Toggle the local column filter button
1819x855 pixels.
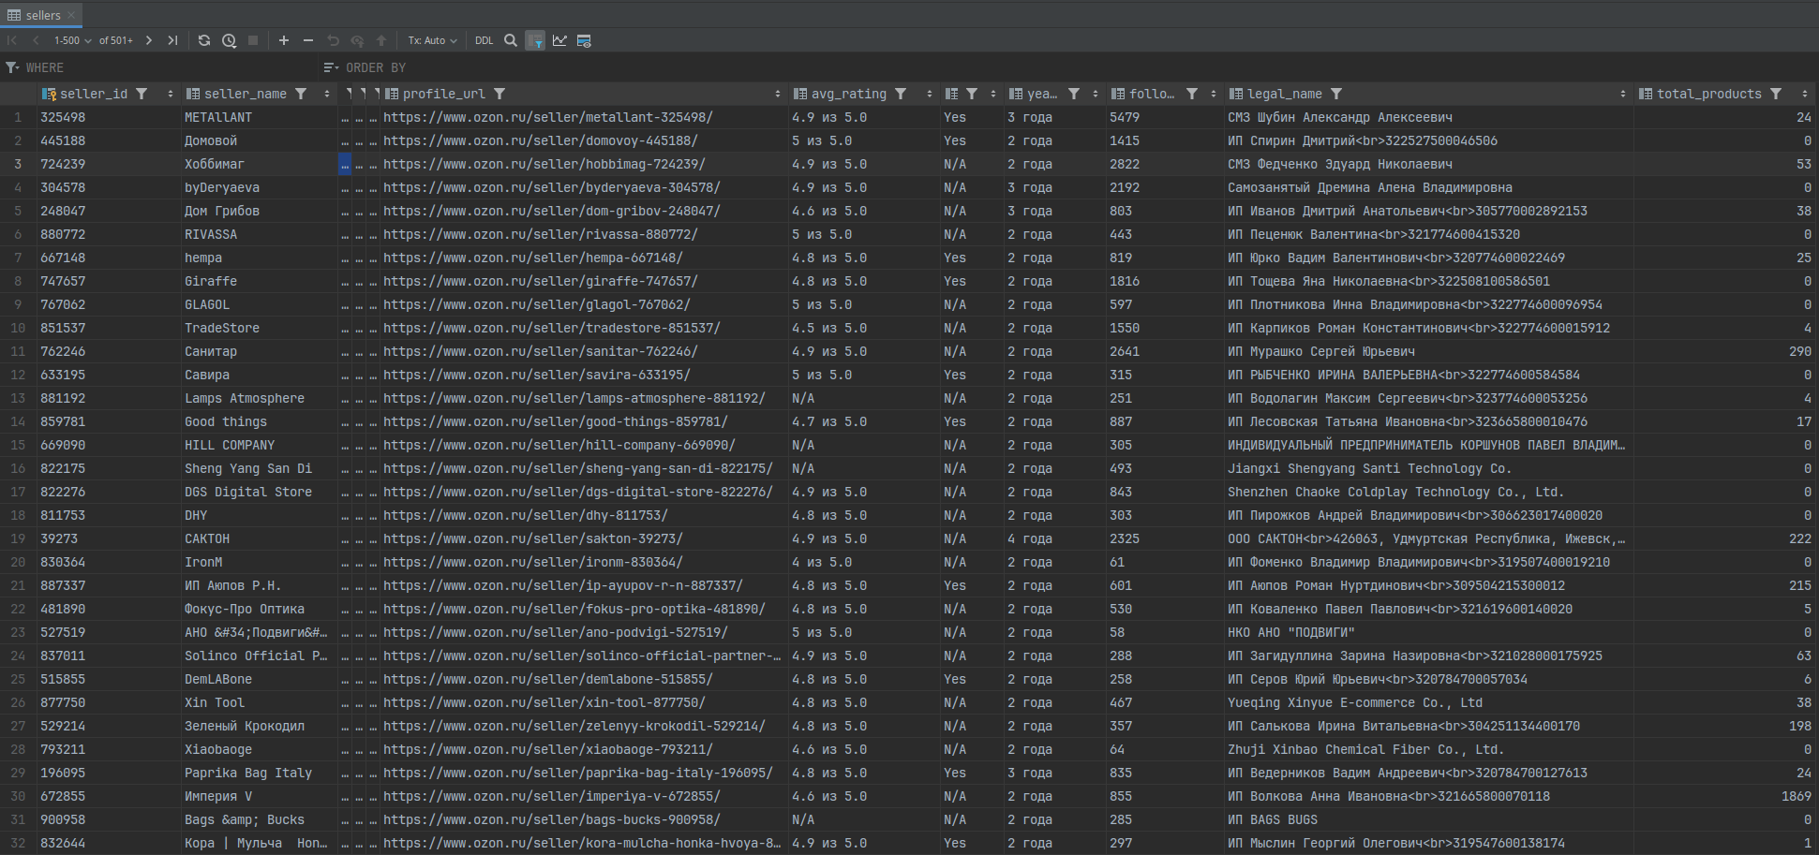click(x=535, y=40)
